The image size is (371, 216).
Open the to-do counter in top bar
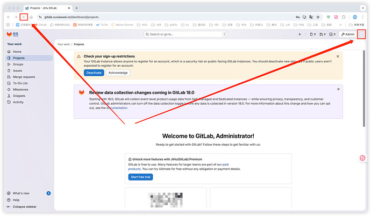332,34
